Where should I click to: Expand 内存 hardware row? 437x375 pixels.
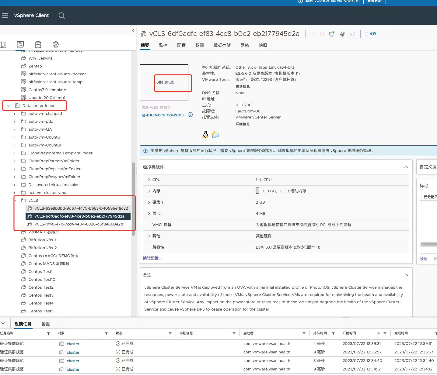click(149, 191)
